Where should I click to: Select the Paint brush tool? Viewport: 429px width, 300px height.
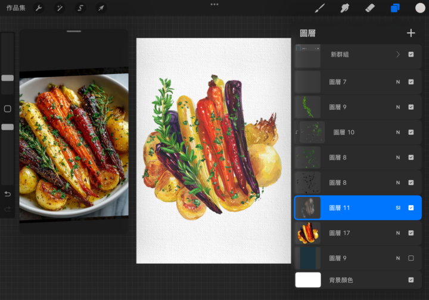(x=320, y=8)
